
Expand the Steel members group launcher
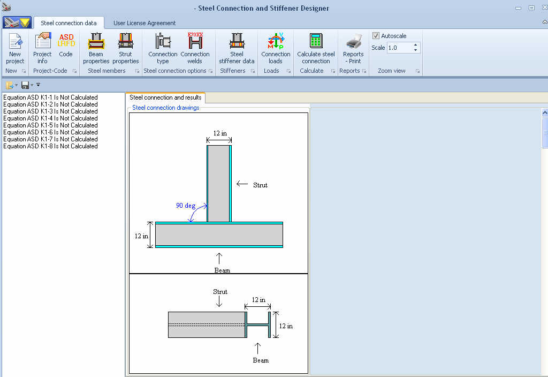(x=137, y=71)
